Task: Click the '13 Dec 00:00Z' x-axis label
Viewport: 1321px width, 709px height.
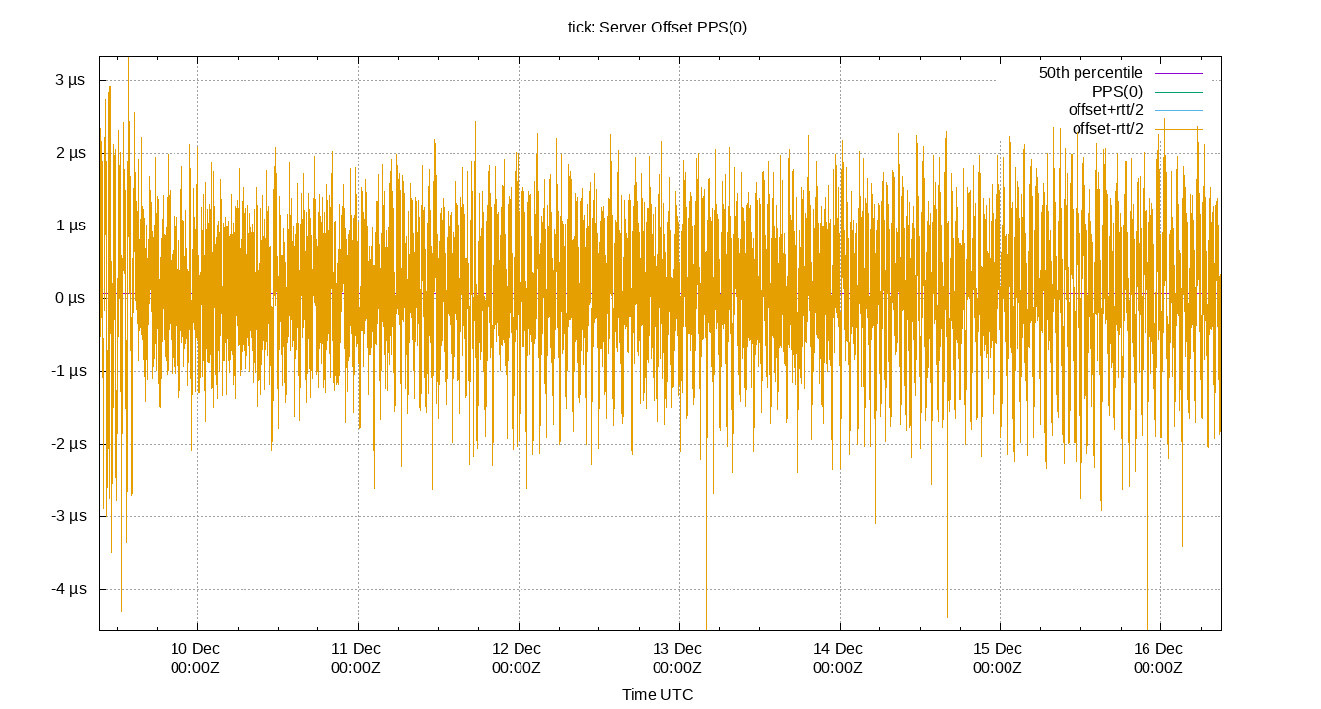Action: point(675,658)
